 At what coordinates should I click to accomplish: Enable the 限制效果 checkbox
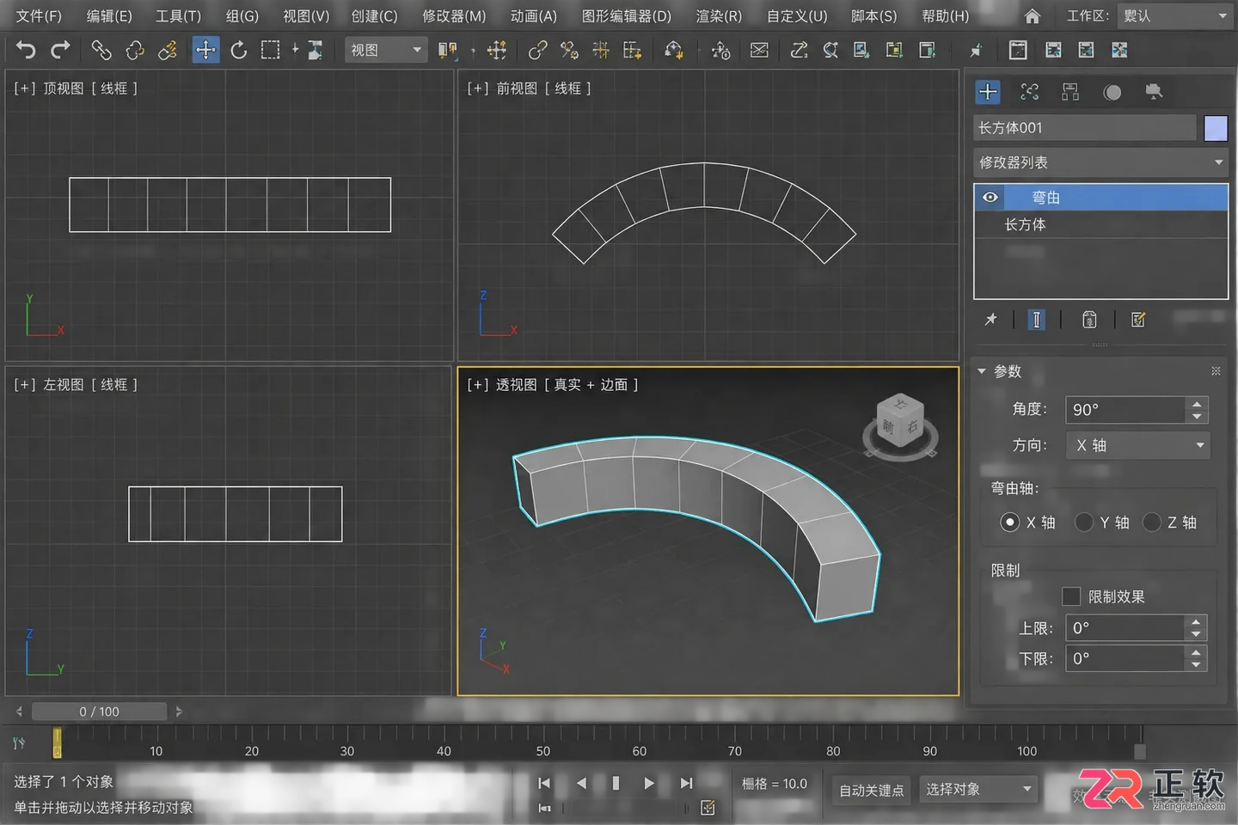point(1071,596)
